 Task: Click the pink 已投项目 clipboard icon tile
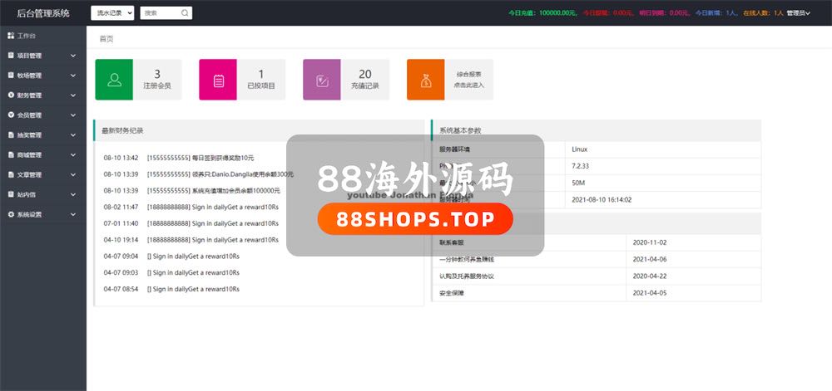click(x=219, y=80)
